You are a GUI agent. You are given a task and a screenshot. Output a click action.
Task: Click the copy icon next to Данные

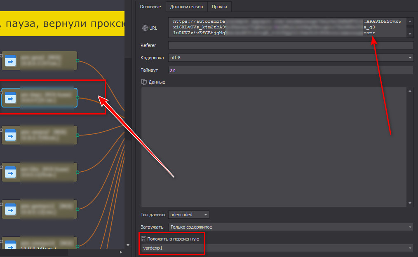[x=144, y=82]
